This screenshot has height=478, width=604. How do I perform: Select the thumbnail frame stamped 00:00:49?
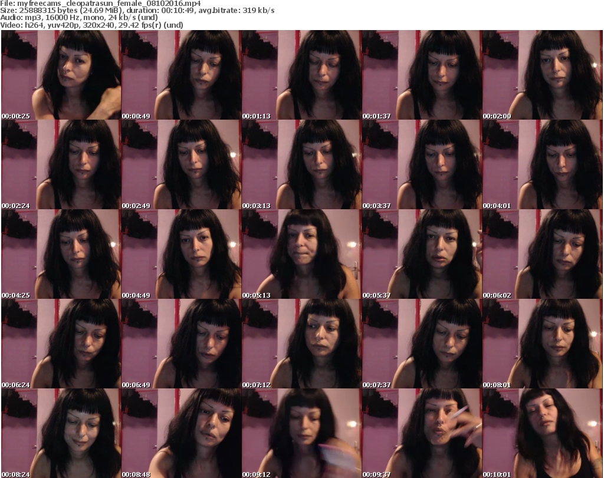[181, 75]
